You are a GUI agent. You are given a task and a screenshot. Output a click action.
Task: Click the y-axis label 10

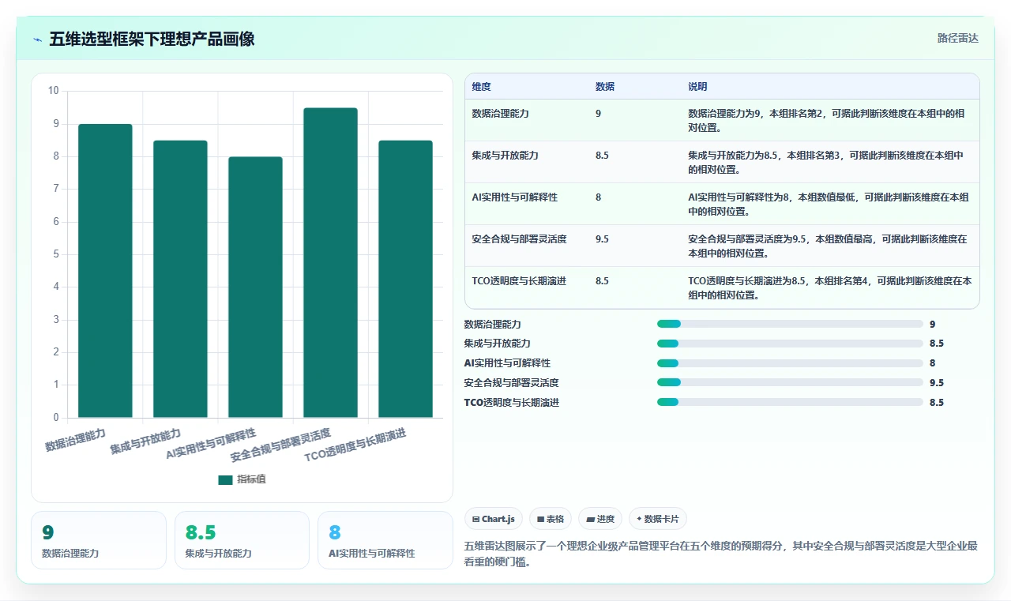[54, 91]
